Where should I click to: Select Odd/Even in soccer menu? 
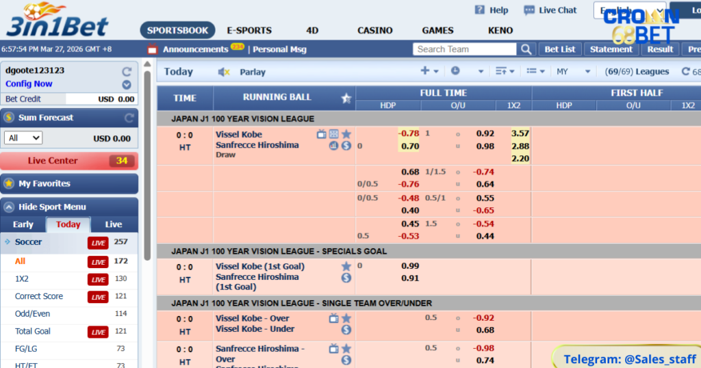click(x=32, y=313)
